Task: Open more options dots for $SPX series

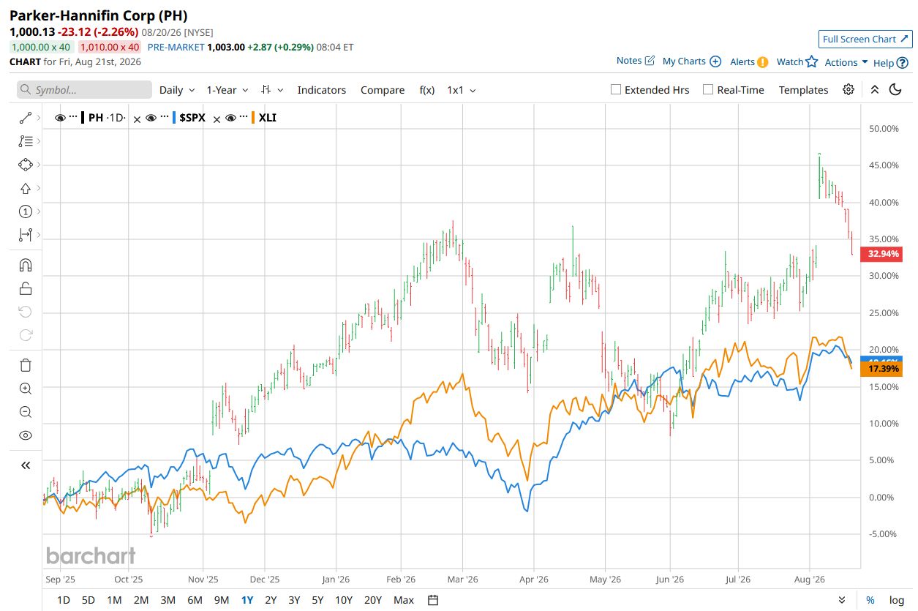Action: click(164, 118)
